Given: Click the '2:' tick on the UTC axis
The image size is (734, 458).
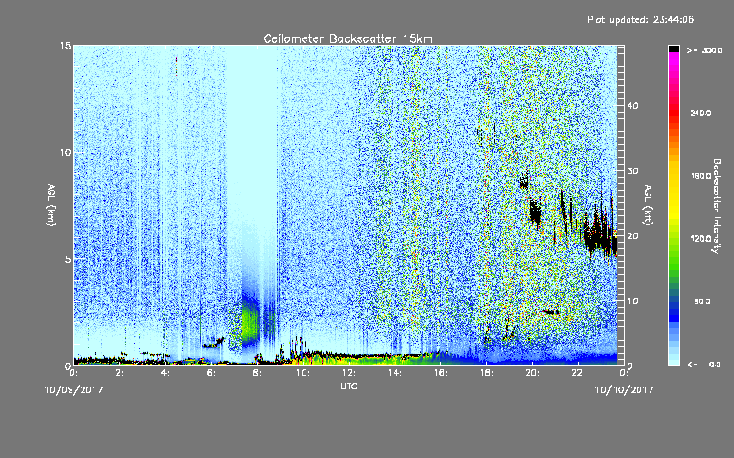Looking at the screenshot, I should click(x=120, y=373).
